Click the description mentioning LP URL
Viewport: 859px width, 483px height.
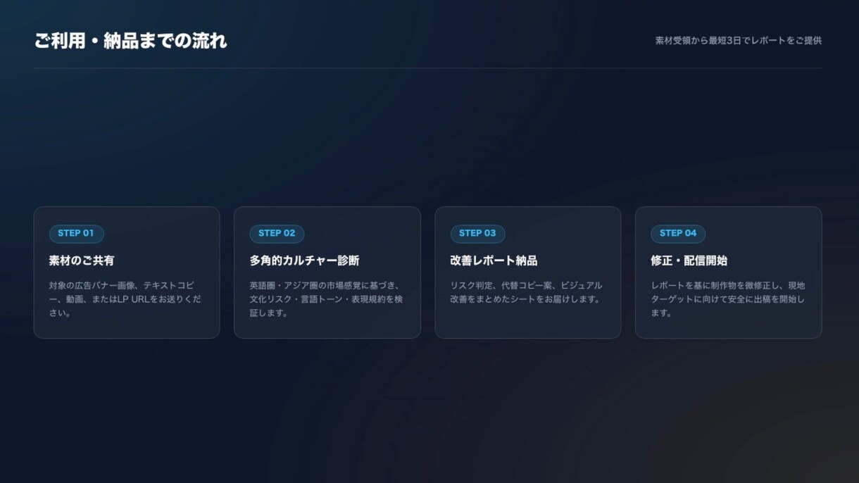click(125, 299)
